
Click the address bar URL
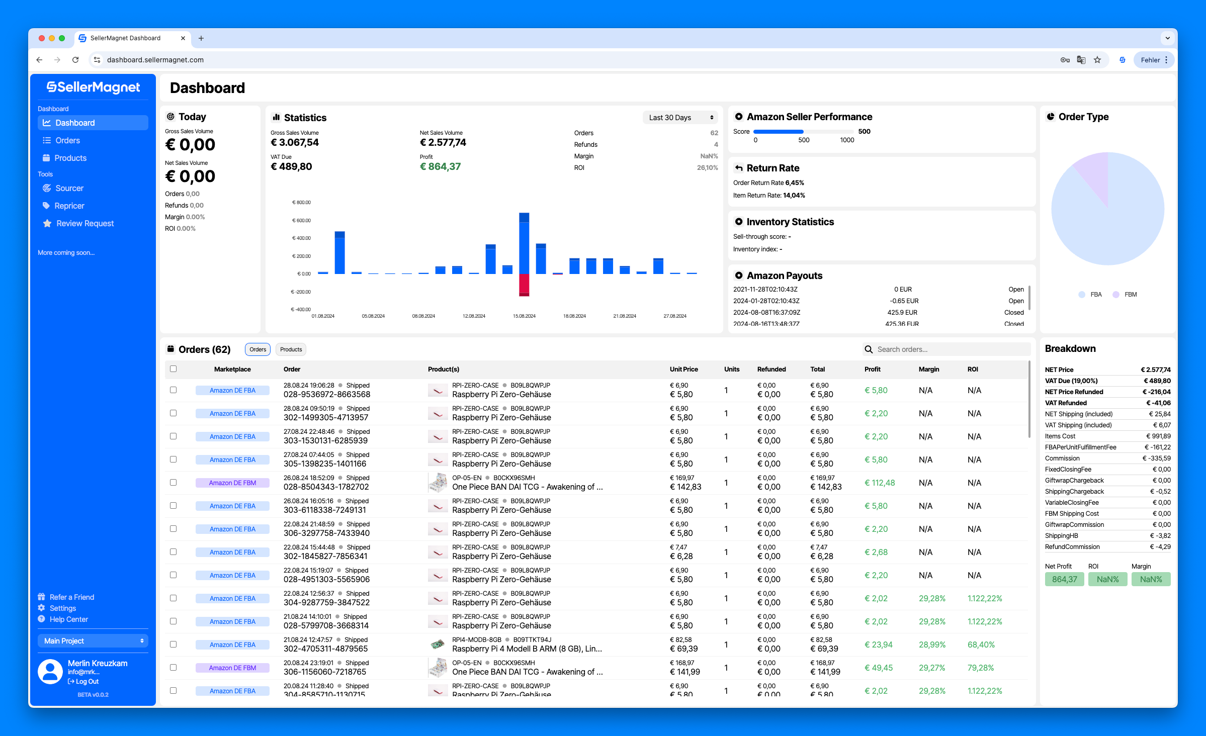pos(155,60)
